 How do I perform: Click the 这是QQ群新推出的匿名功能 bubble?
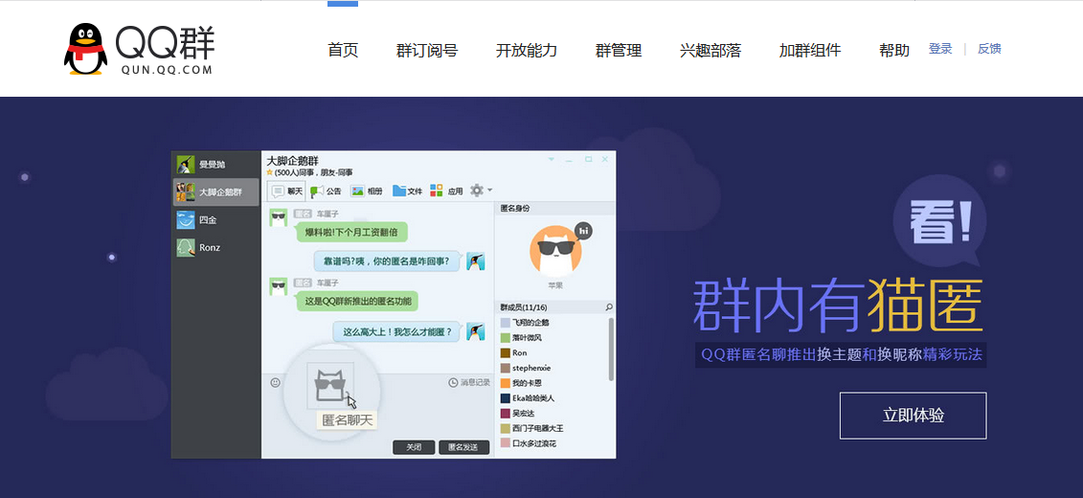click(x=356, y=301)
